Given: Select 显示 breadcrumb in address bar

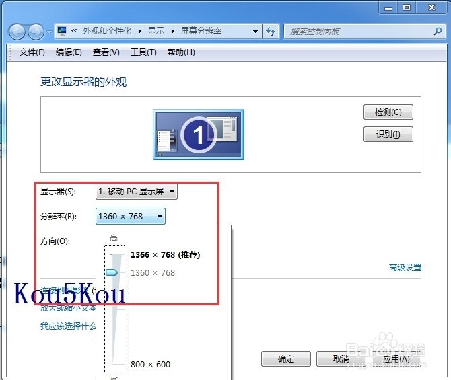Looking at the screenshot, I should [x=156, y=31].
